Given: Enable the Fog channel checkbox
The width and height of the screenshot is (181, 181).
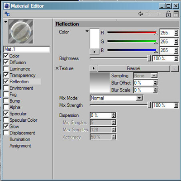Looking at the screenshot, I should (x=6, y=94).
